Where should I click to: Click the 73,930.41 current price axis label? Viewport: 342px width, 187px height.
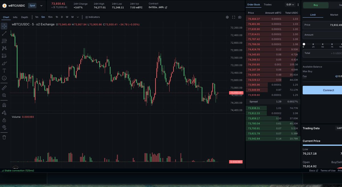pos(236,93)
